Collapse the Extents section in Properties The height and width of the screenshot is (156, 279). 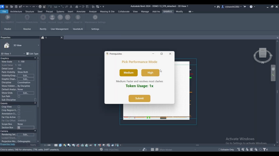[35, 103]
